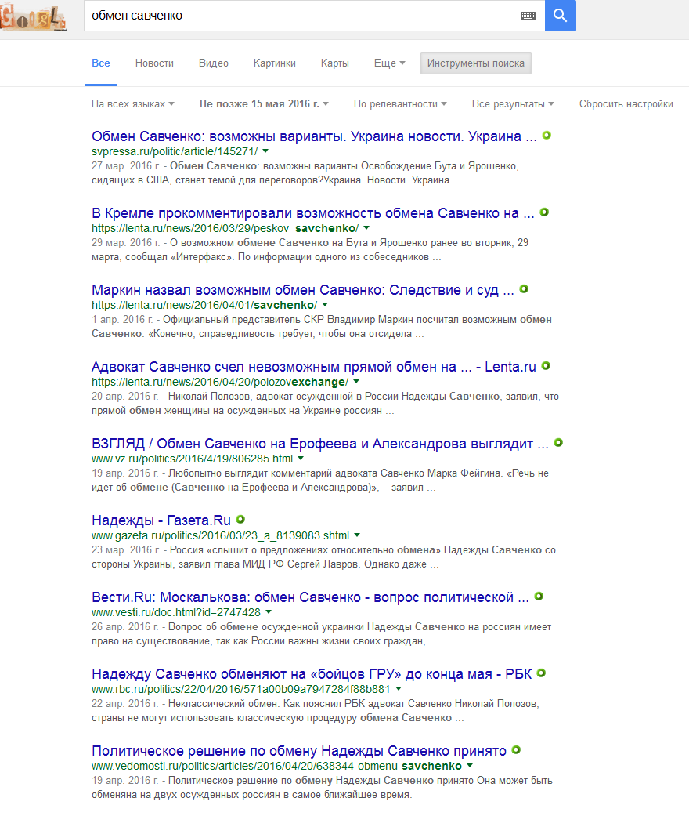689x816 pixels.
Task: Click green circle icon beside svpressa result
Action: [547, 136]
